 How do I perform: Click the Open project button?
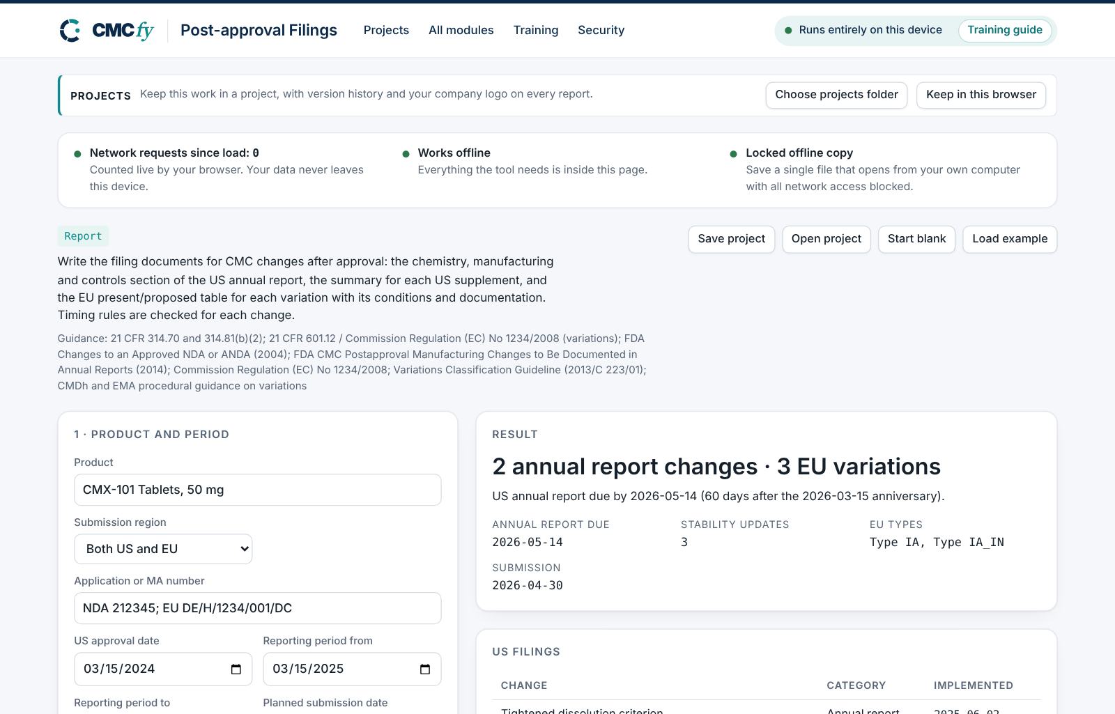[x=826, y=239]
